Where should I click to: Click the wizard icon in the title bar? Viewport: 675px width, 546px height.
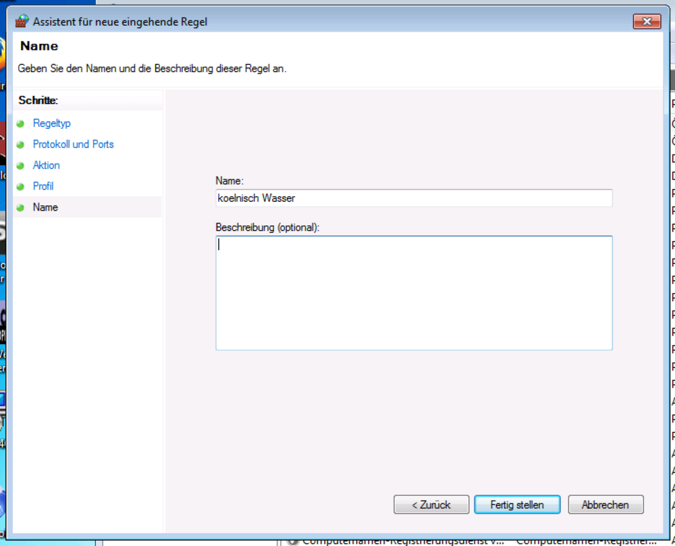tap(21, 21)
